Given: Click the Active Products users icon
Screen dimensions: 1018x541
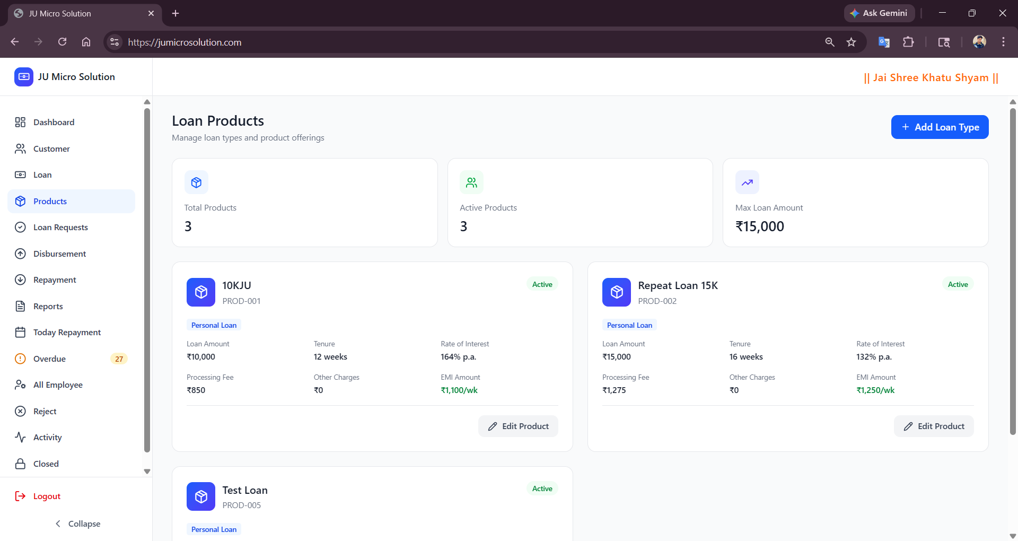Looking at the screenshot, I should pos(471,182).
